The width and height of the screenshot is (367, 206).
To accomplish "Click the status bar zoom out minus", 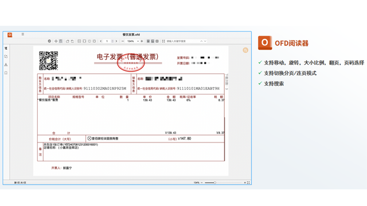I will click(201, 183).
